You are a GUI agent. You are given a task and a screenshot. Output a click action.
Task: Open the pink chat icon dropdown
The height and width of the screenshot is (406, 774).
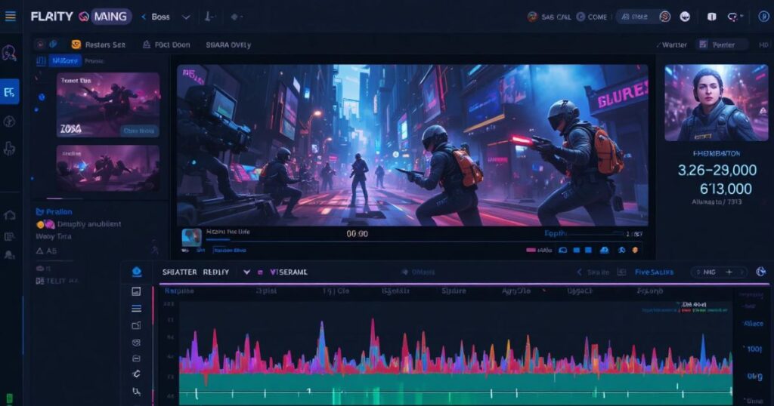tap(735, 17)
